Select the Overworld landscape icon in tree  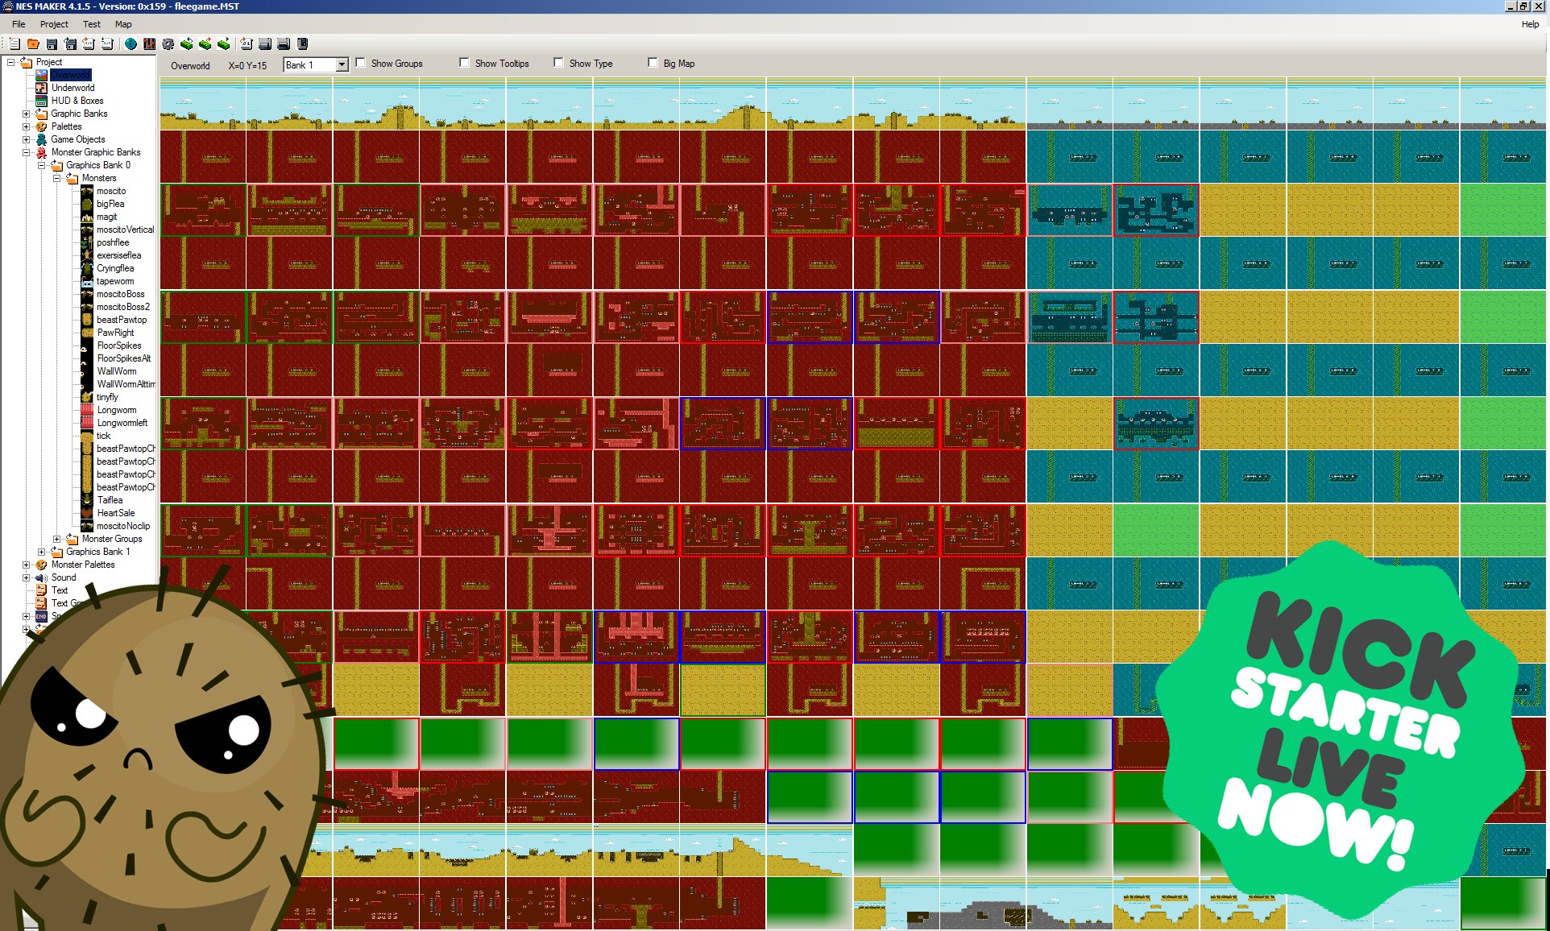(41, 75)
